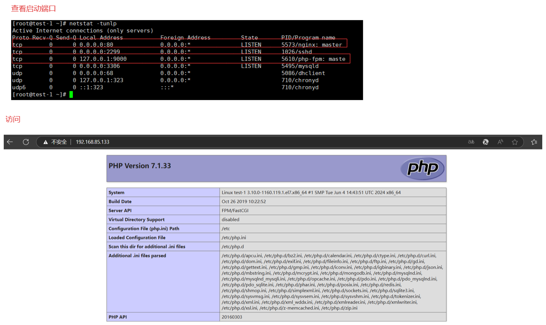
Task: Select Scan this dir for additional .ini files
Action: [147, 247]
